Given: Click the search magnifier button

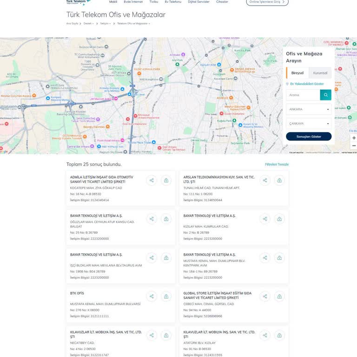Looking at the screenshot, I should tap(325, 95).
